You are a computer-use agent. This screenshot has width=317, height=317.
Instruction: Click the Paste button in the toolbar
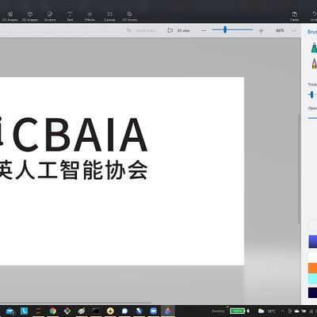pyautogui.click(x=295, y=17)
